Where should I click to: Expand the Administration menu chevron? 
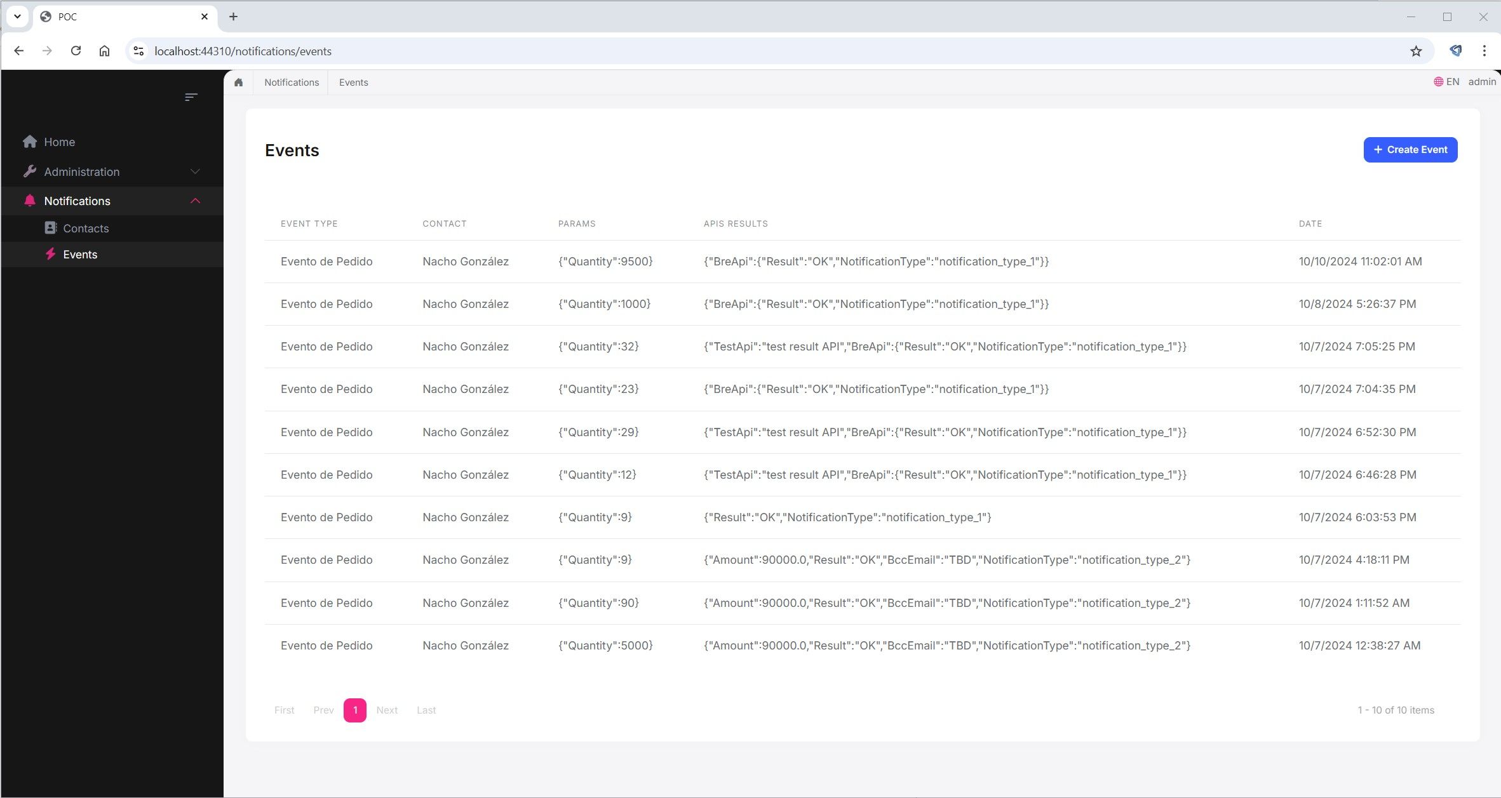pyautogui.click(x=195, y=171)
